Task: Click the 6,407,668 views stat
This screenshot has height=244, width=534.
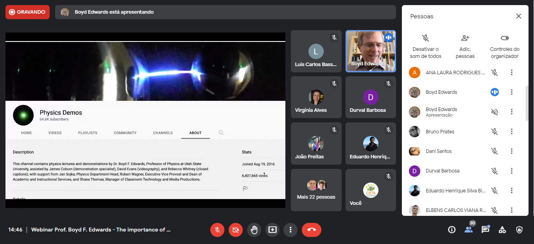Action: click(255, 176)
